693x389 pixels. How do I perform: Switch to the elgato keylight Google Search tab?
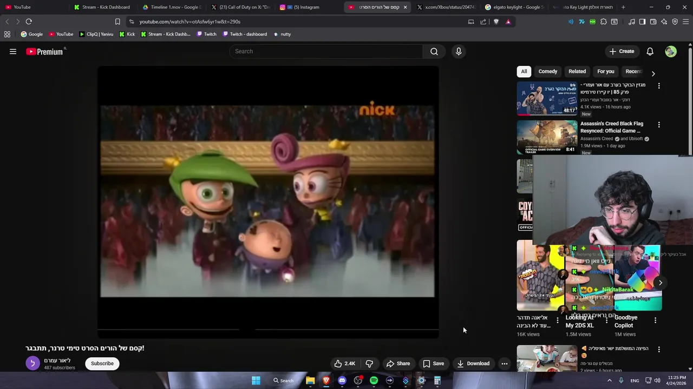[x=514, y=7]
